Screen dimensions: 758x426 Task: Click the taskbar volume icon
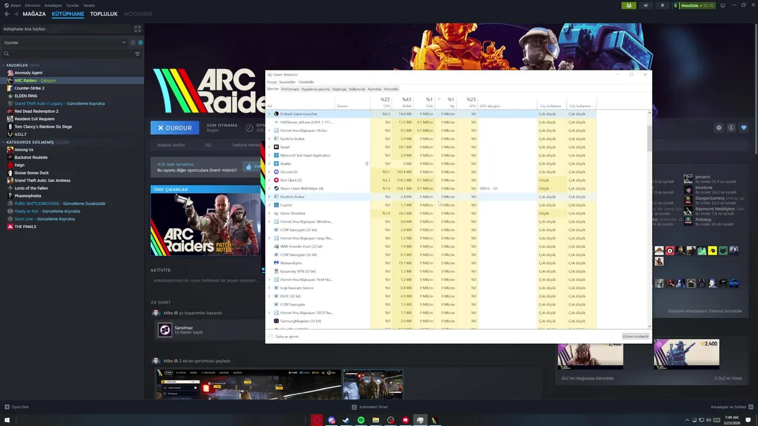tap(709, 420)
